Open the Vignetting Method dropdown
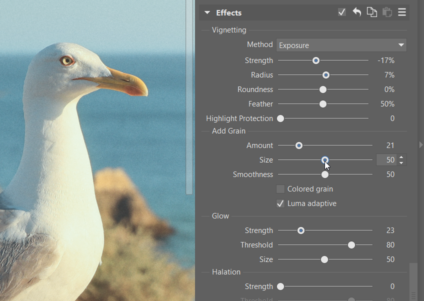This screenshot has height=301, width=424. 341,45
